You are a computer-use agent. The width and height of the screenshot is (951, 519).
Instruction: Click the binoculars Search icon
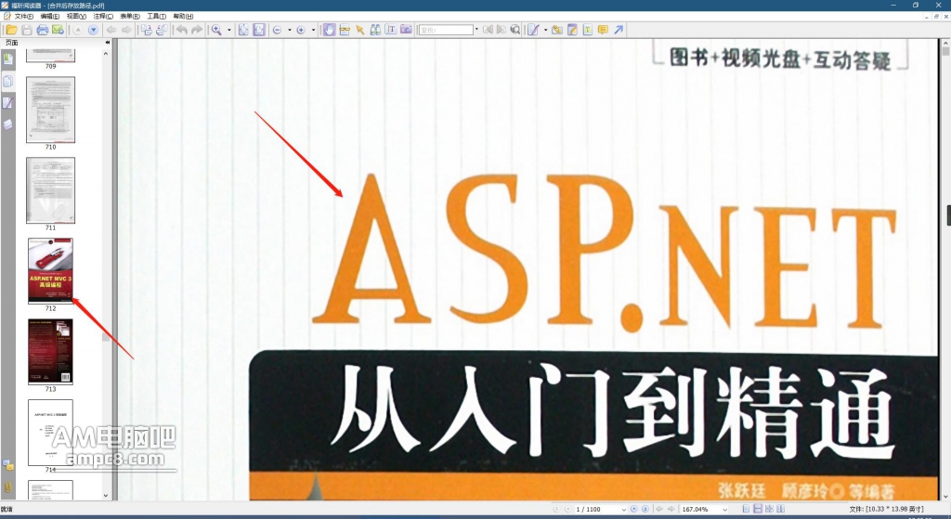coord(375,30)
